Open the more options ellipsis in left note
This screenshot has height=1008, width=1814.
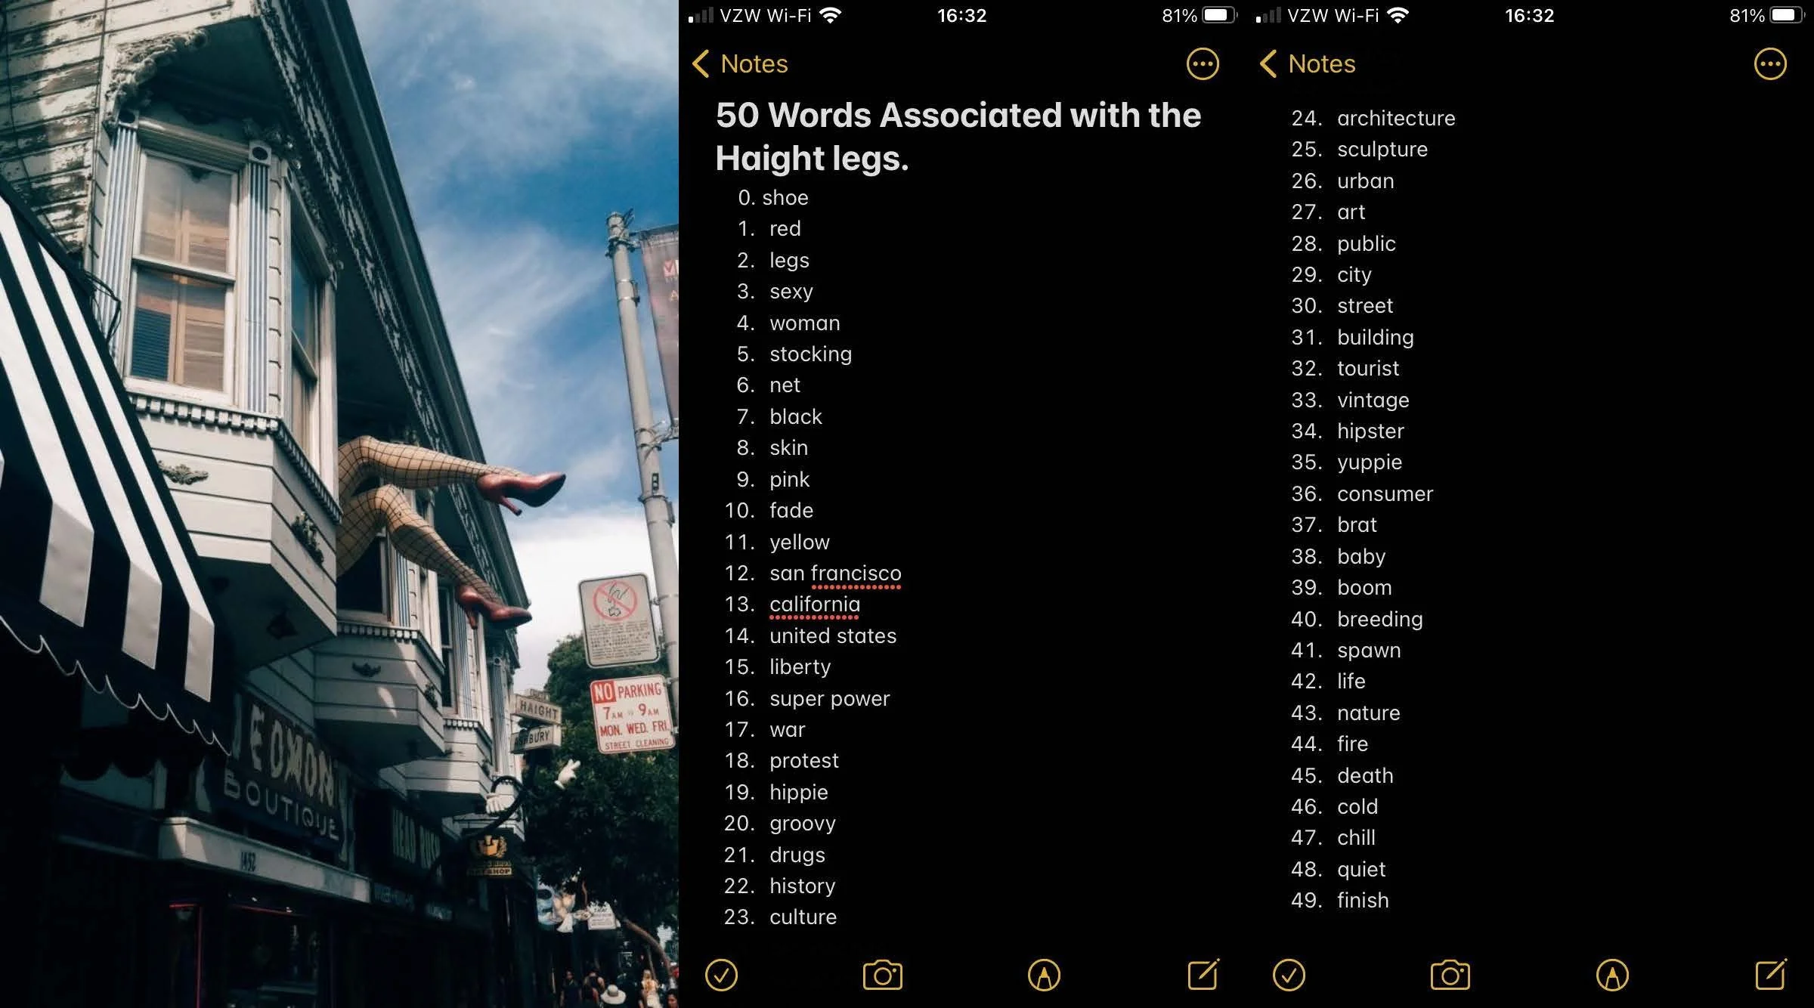pyautogui.click(x=1203, y=64)
